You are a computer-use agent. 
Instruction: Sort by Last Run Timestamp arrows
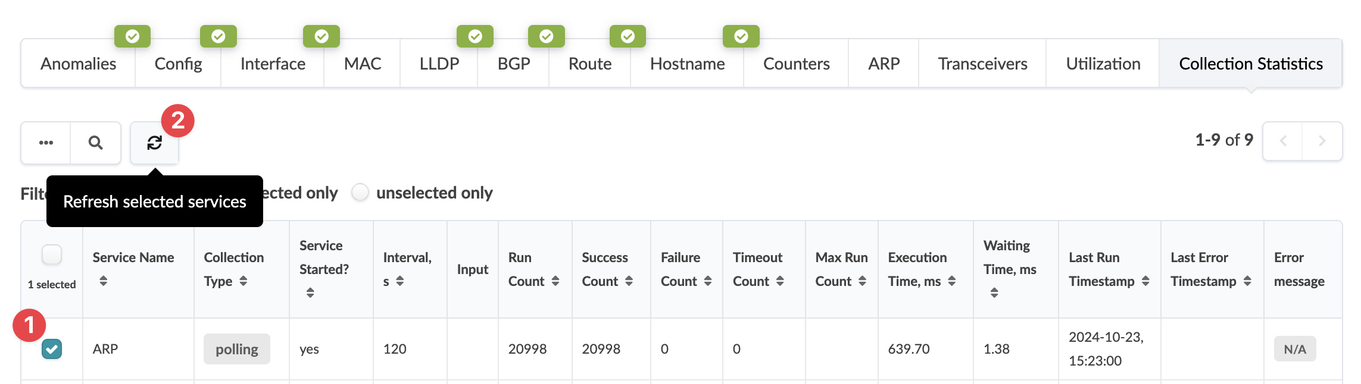click(1145, 281)
